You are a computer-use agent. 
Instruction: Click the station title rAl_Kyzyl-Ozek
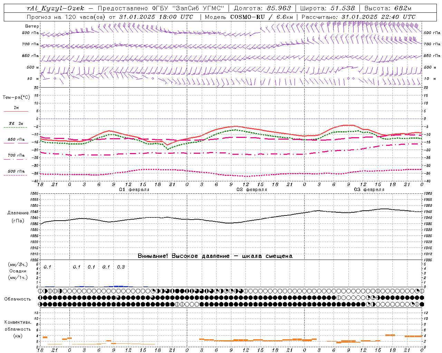[56, 8]
